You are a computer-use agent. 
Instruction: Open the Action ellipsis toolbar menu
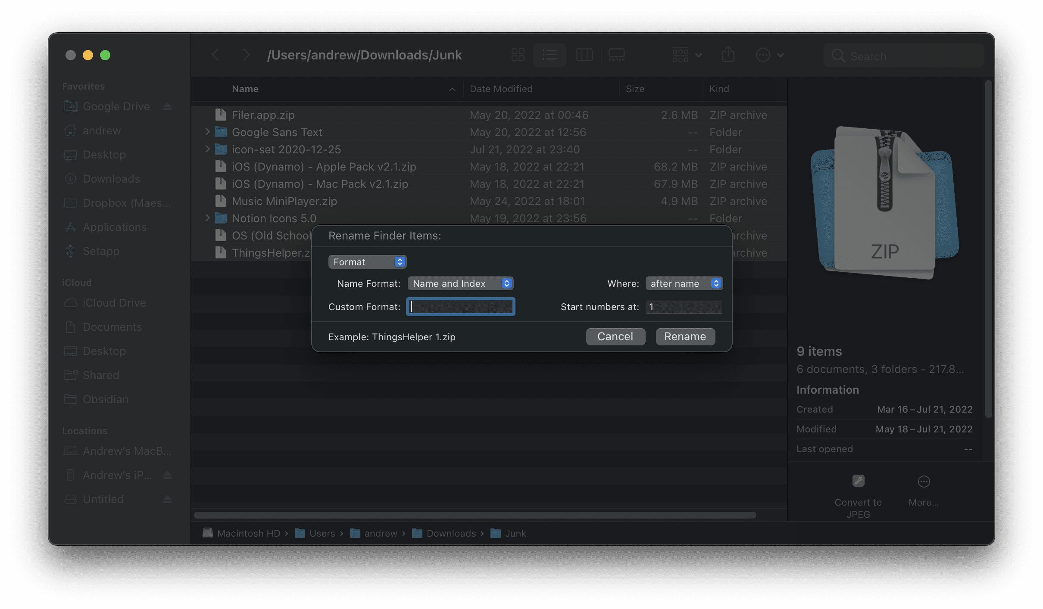click(x=770, y=55)
